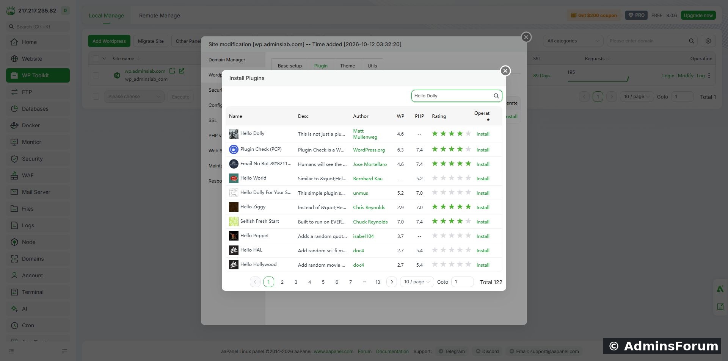Image resolution: width=728 pixels, height=361 pixels.
Task: Click Goto page input in plugin dialog
Action: click(x=462, y=282)
